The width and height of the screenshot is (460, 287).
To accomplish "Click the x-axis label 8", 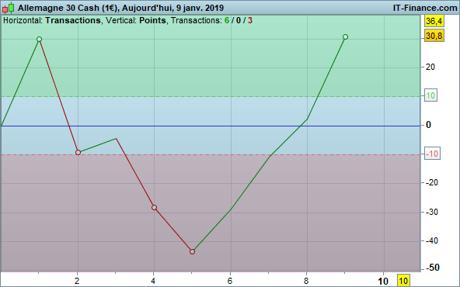I will click(x=306, y=281).
